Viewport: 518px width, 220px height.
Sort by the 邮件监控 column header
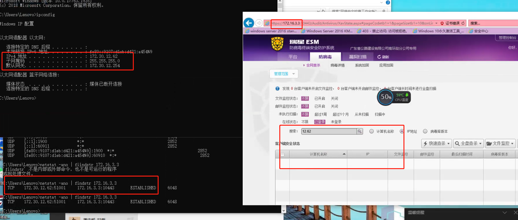[x=427, y=154]
